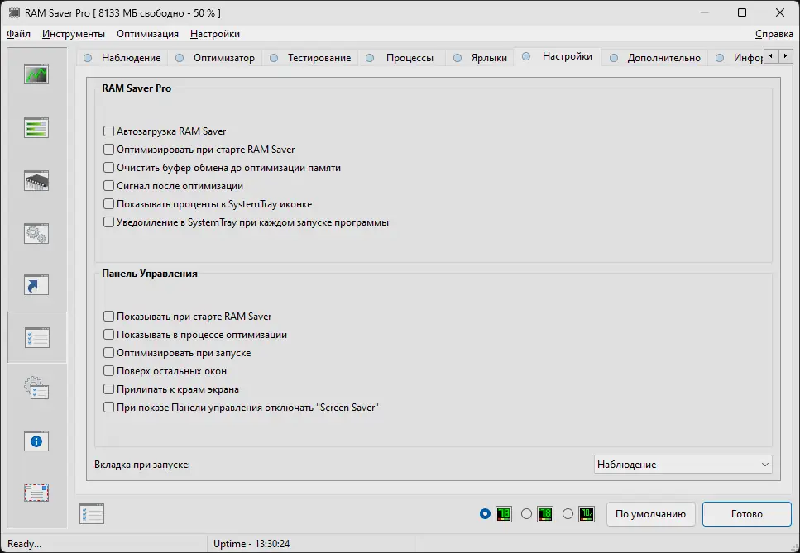Open the mail envelope sidebar icon
800x553 pixels.
[36, 493]
